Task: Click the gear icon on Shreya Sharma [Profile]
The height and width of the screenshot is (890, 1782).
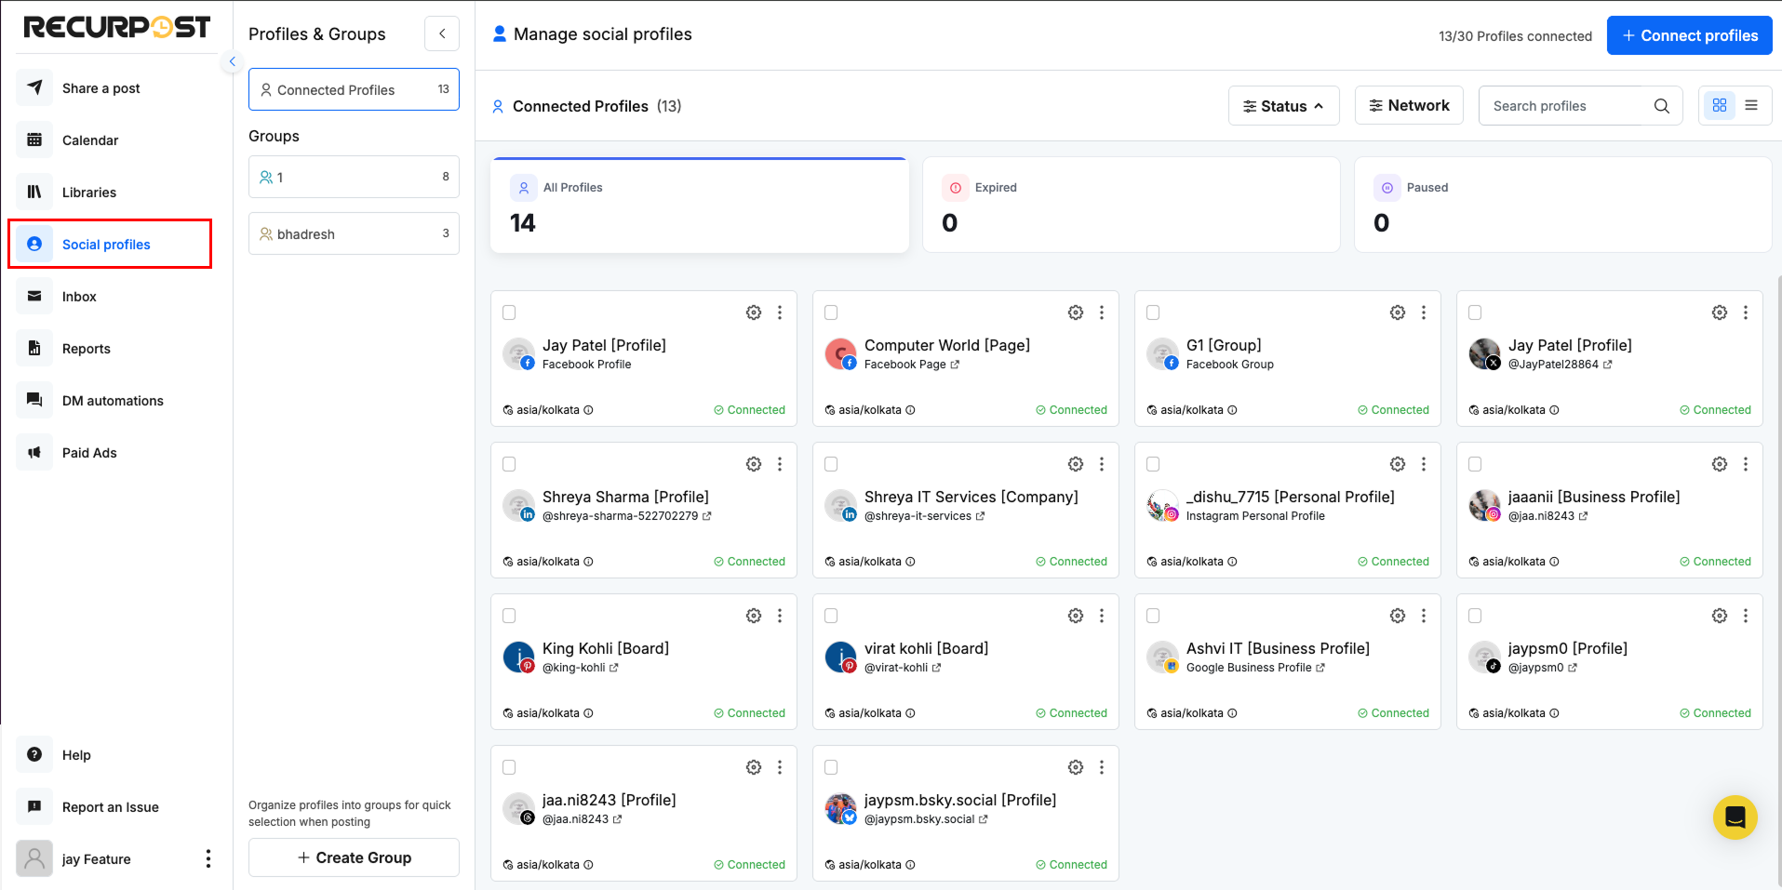Action: (x=754, y=464)
